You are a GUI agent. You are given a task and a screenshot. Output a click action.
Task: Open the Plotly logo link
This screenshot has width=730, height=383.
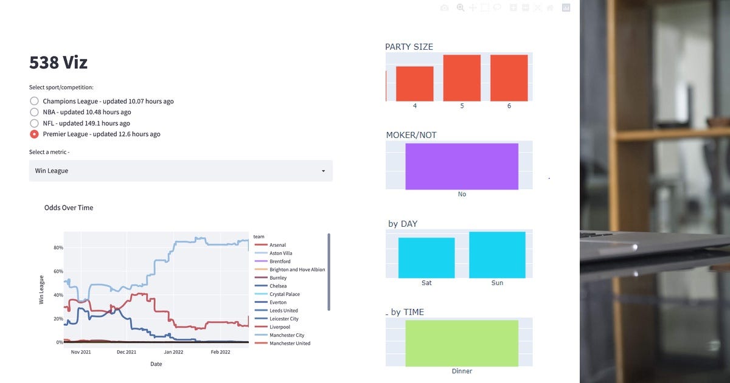(x=566, y=7)
